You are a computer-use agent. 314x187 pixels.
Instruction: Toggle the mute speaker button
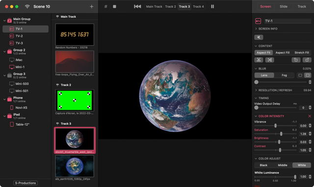pyautogui.click(x=259, y=37)
